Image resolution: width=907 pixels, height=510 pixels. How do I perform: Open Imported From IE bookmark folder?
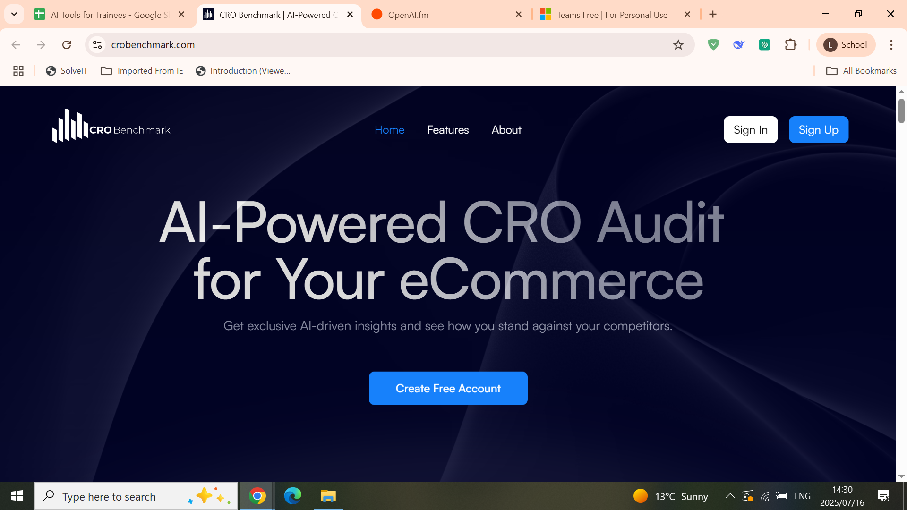(142, 71)
